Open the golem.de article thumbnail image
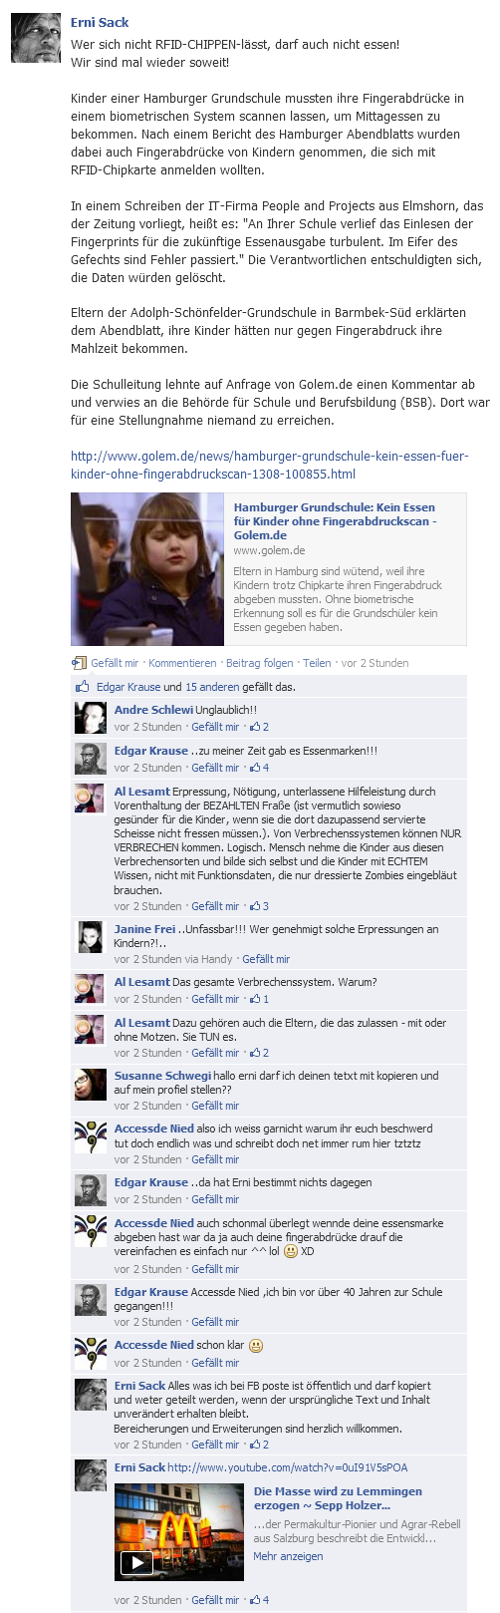This screenshot has width=500, height=1613. pos(147,569)
